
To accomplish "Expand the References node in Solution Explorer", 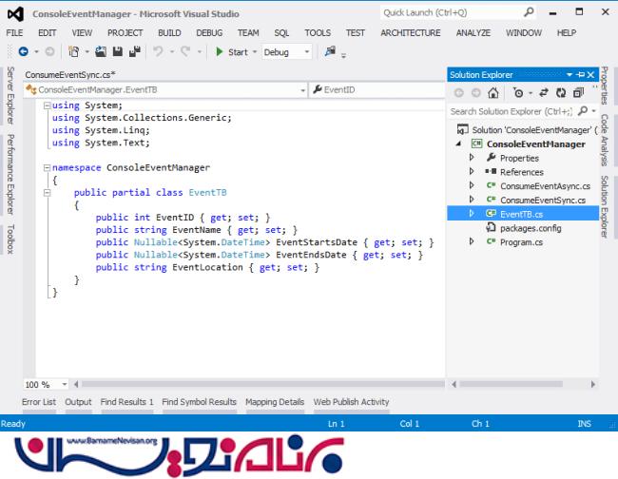I will [x=472, y=172].
